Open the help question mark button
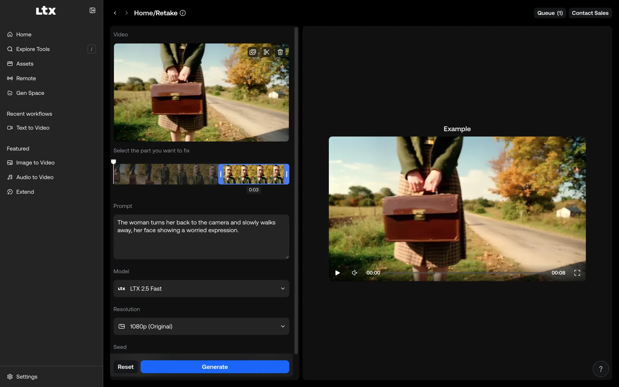The image size is (619, 387). (x=601, y=369)
